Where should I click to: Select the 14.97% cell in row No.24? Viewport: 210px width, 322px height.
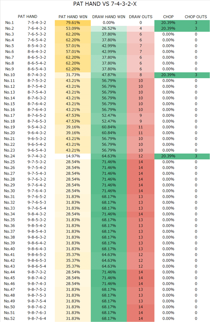[73, 156]
